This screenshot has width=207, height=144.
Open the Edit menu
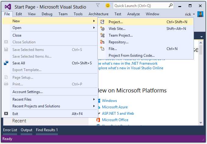(19, 14)
